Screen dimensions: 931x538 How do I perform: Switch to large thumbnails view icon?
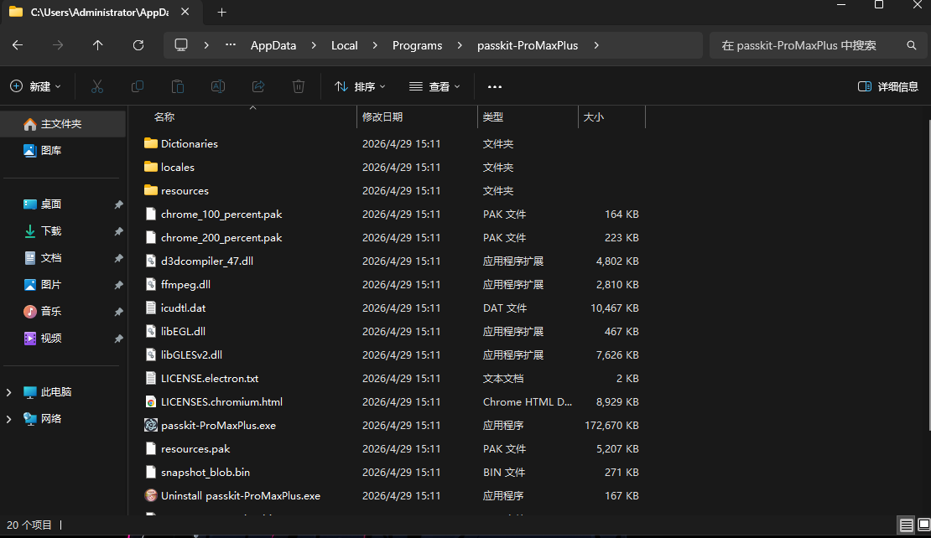click(x=924, y=525)
